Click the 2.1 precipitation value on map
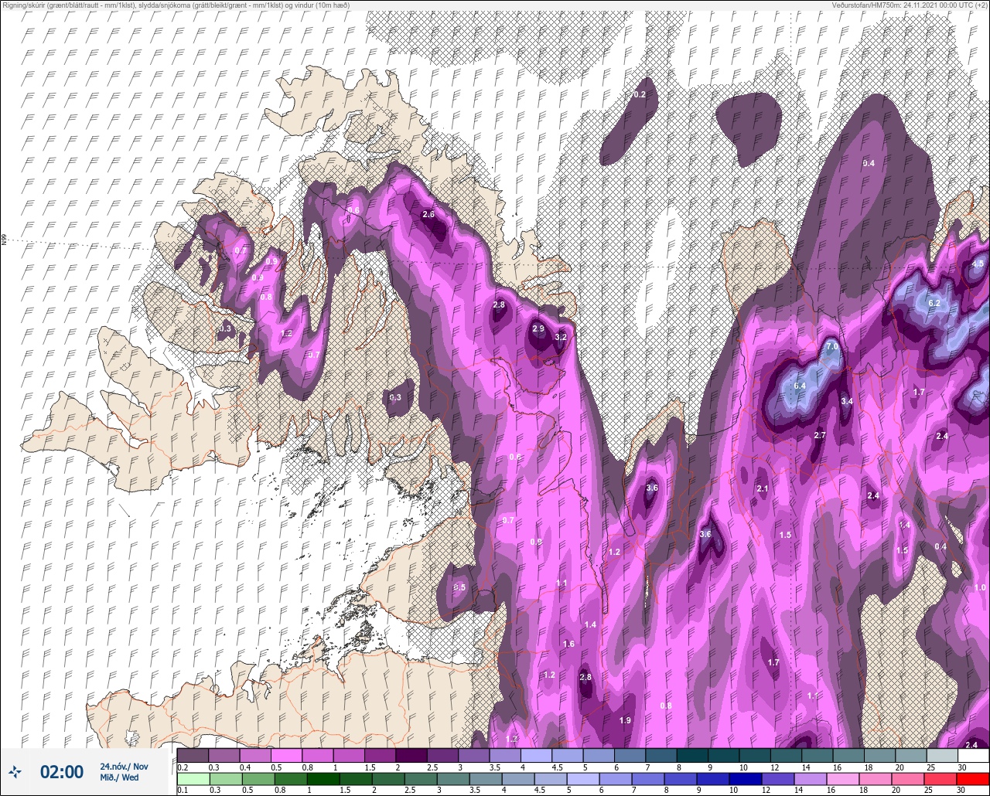The height and width of the screenshot is (796, 990). point(763,488)
